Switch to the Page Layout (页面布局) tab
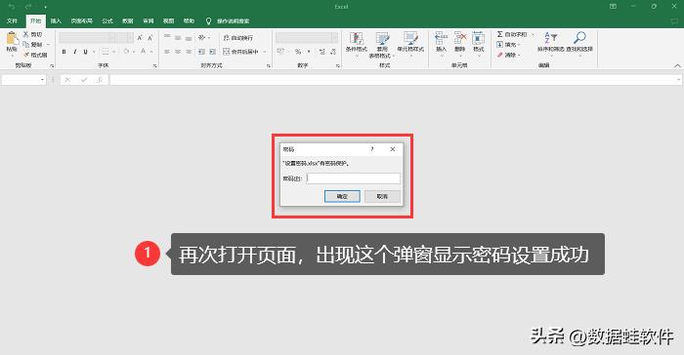Screen dimensions: 684x355 [x=81, y=20]
